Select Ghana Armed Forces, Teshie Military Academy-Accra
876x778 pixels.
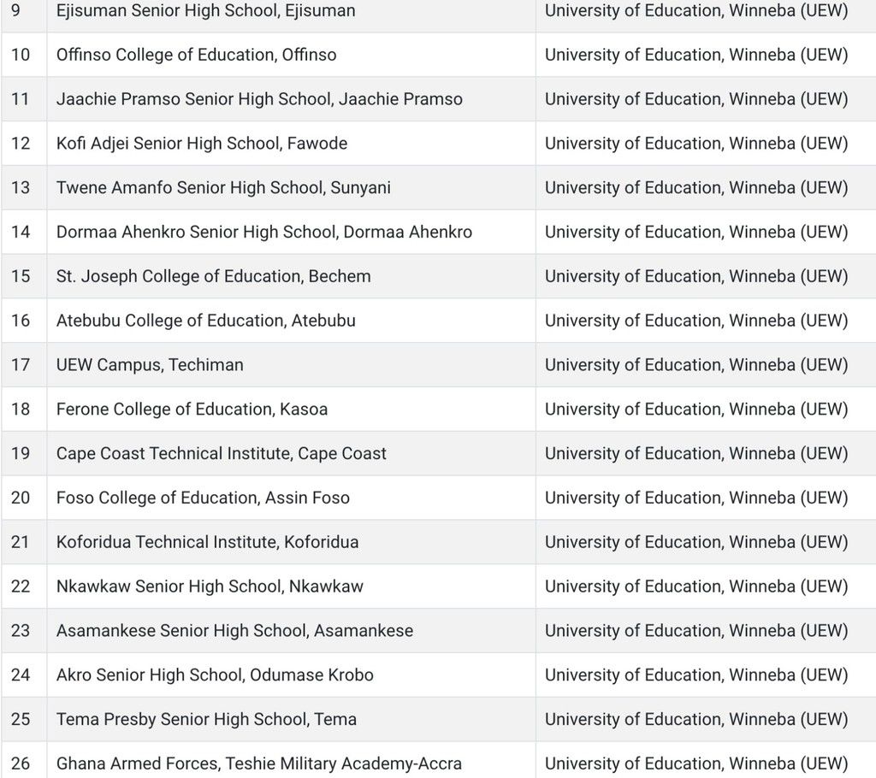258,763
